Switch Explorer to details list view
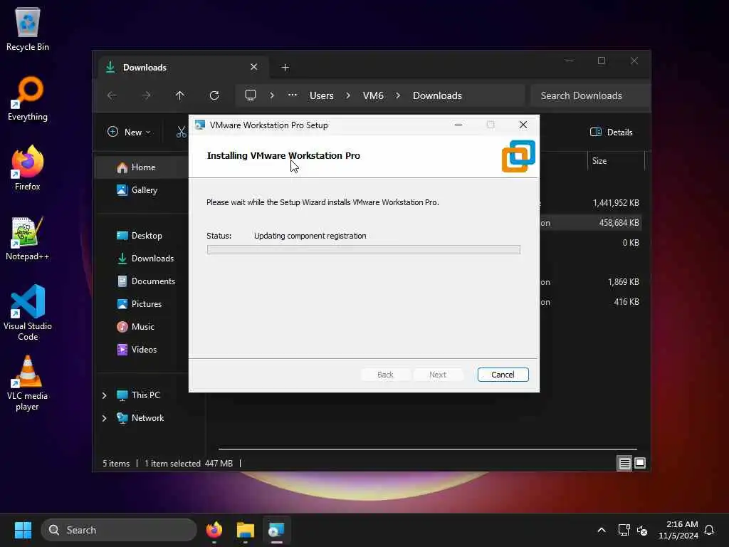 [x=624, y=463]
